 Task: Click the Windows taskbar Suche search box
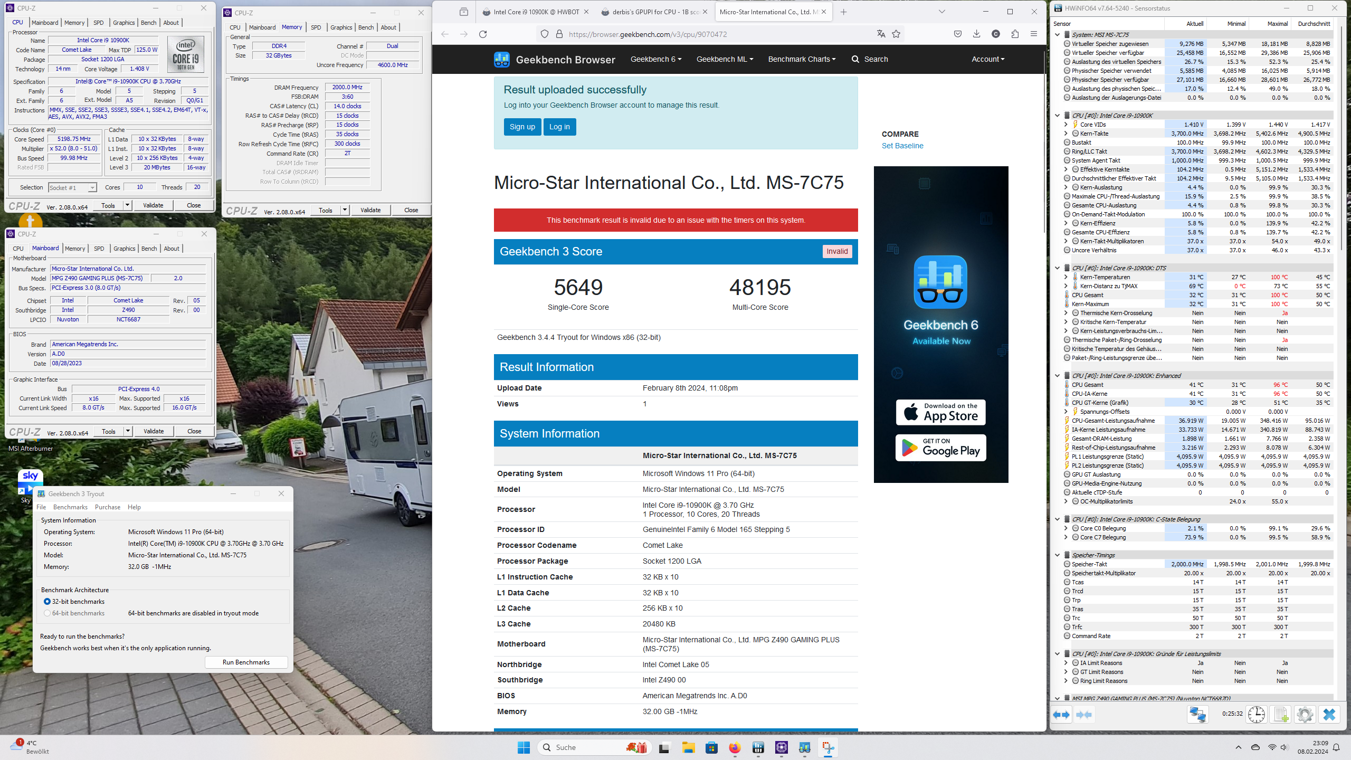point(595,747)
